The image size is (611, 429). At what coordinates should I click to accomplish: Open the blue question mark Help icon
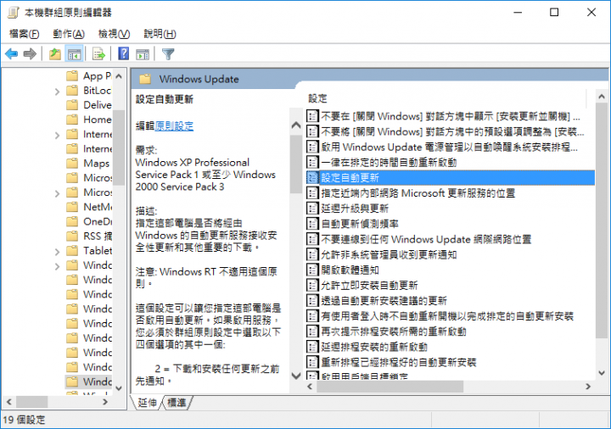pyautogui.click(x=124, y=53)
